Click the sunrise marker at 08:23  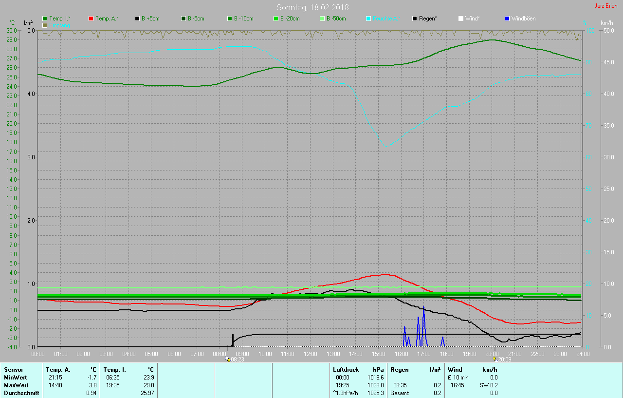coord(227,359)
